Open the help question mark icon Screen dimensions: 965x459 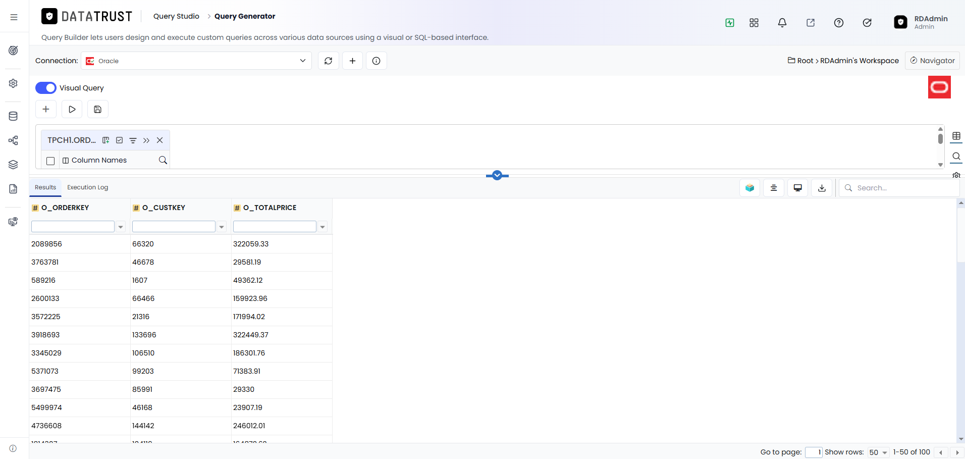click(839, 23)
